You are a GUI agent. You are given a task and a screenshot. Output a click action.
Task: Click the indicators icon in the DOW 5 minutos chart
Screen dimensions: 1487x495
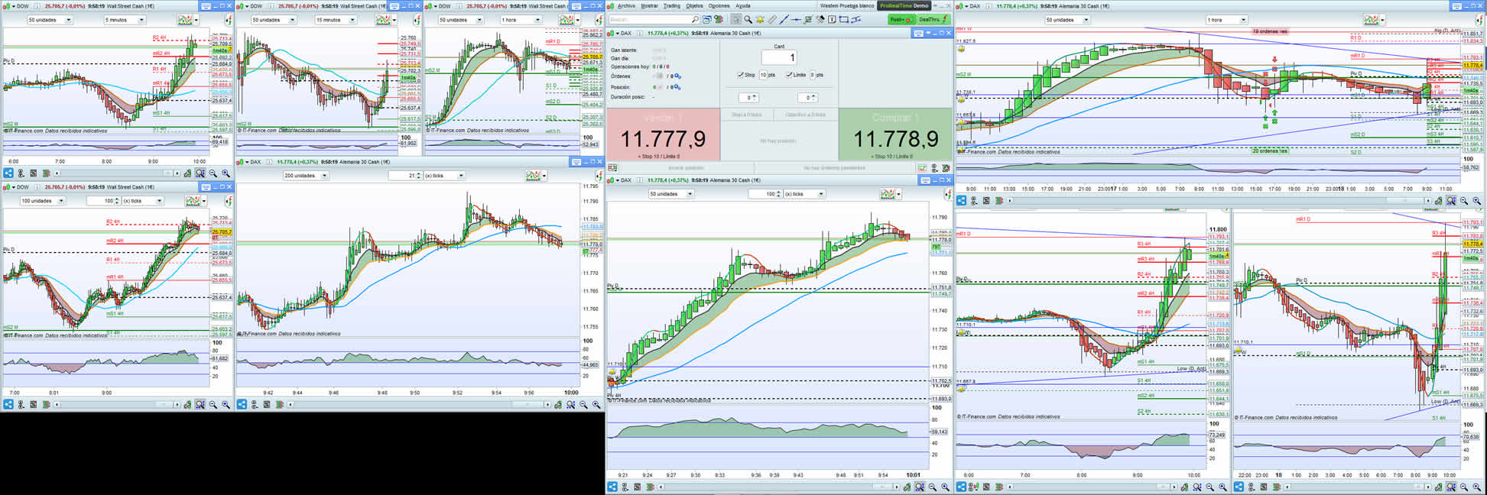tap(185, 20)
